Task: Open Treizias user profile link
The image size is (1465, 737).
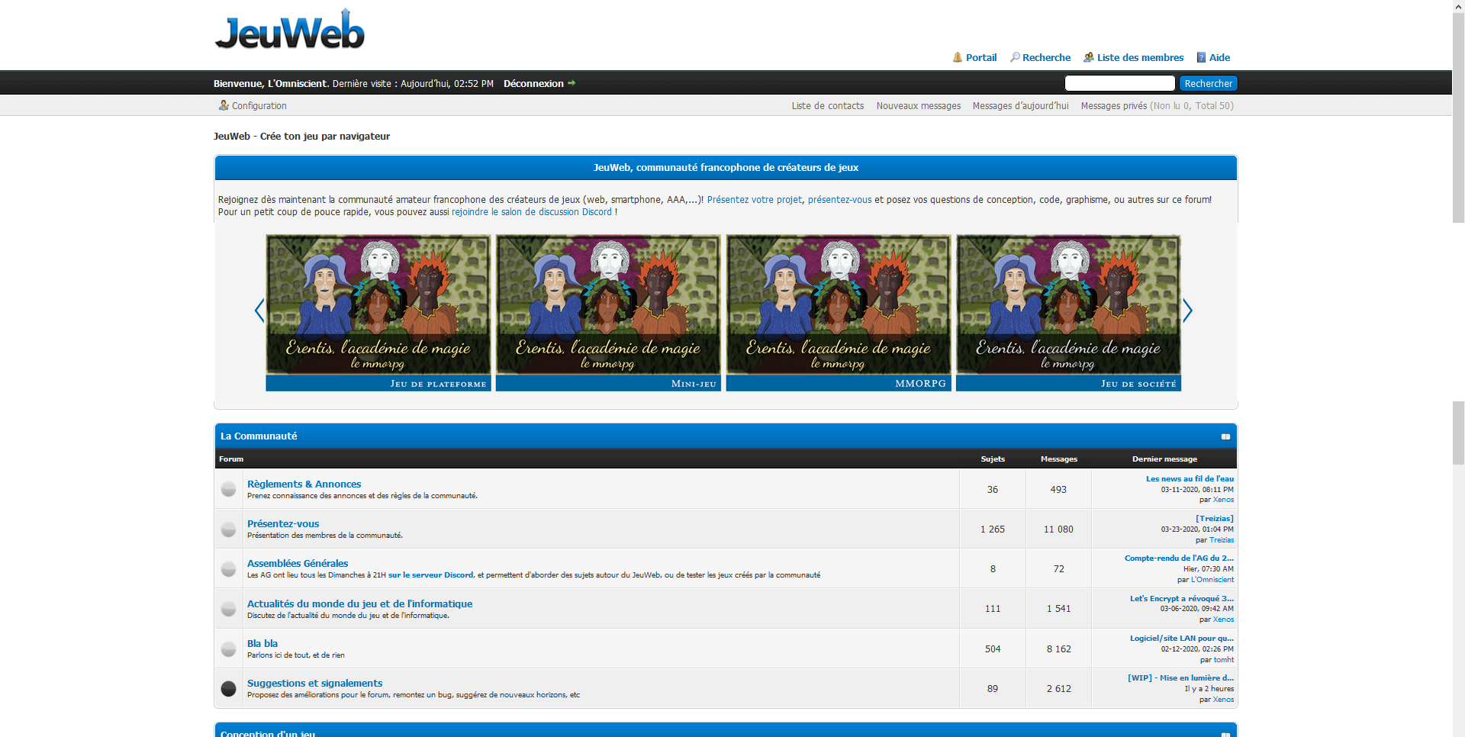Action: tap(1222, 540)
